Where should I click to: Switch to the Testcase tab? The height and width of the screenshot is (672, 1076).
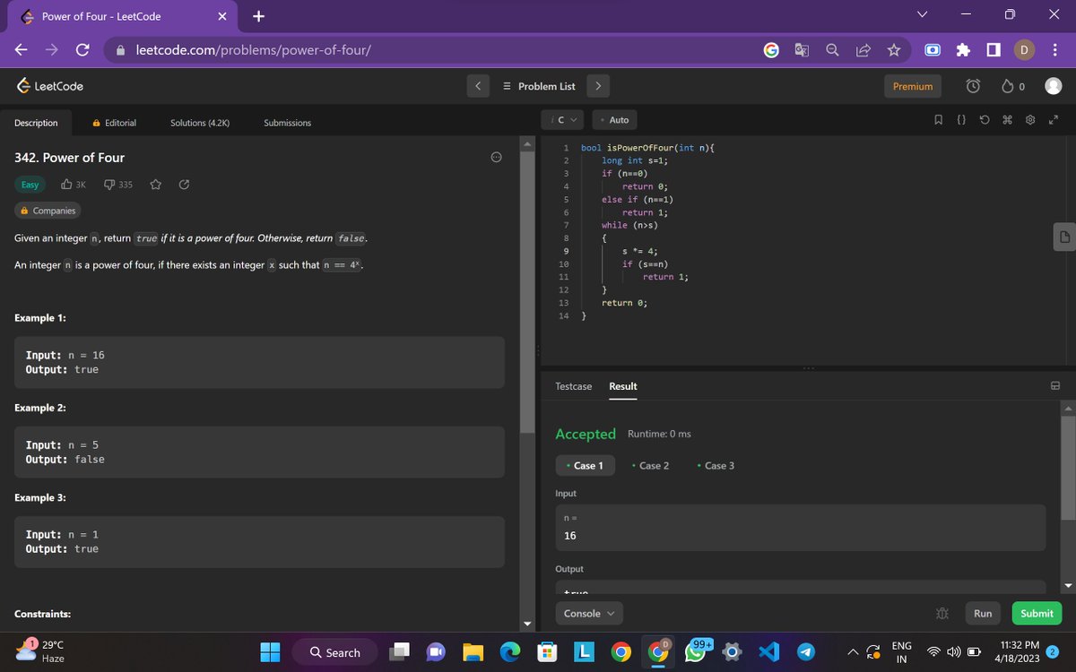(x=573, y=386)
